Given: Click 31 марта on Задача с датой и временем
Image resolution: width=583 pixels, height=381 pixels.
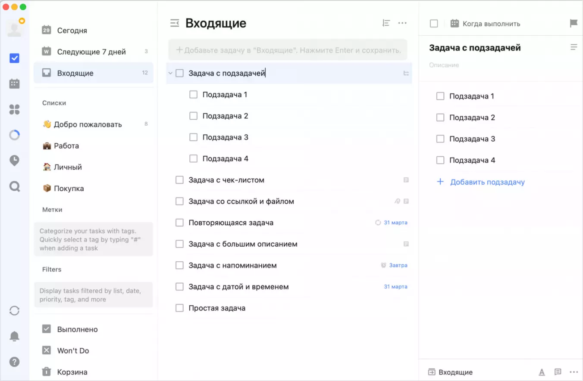Looking at the screenshot, I should pos(395,287).
